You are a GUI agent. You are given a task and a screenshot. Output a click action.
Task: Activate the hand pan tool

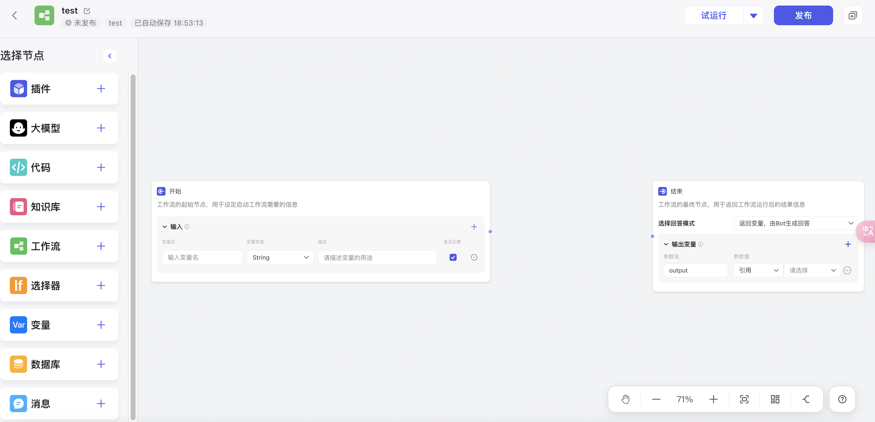(x=625, y=399)
